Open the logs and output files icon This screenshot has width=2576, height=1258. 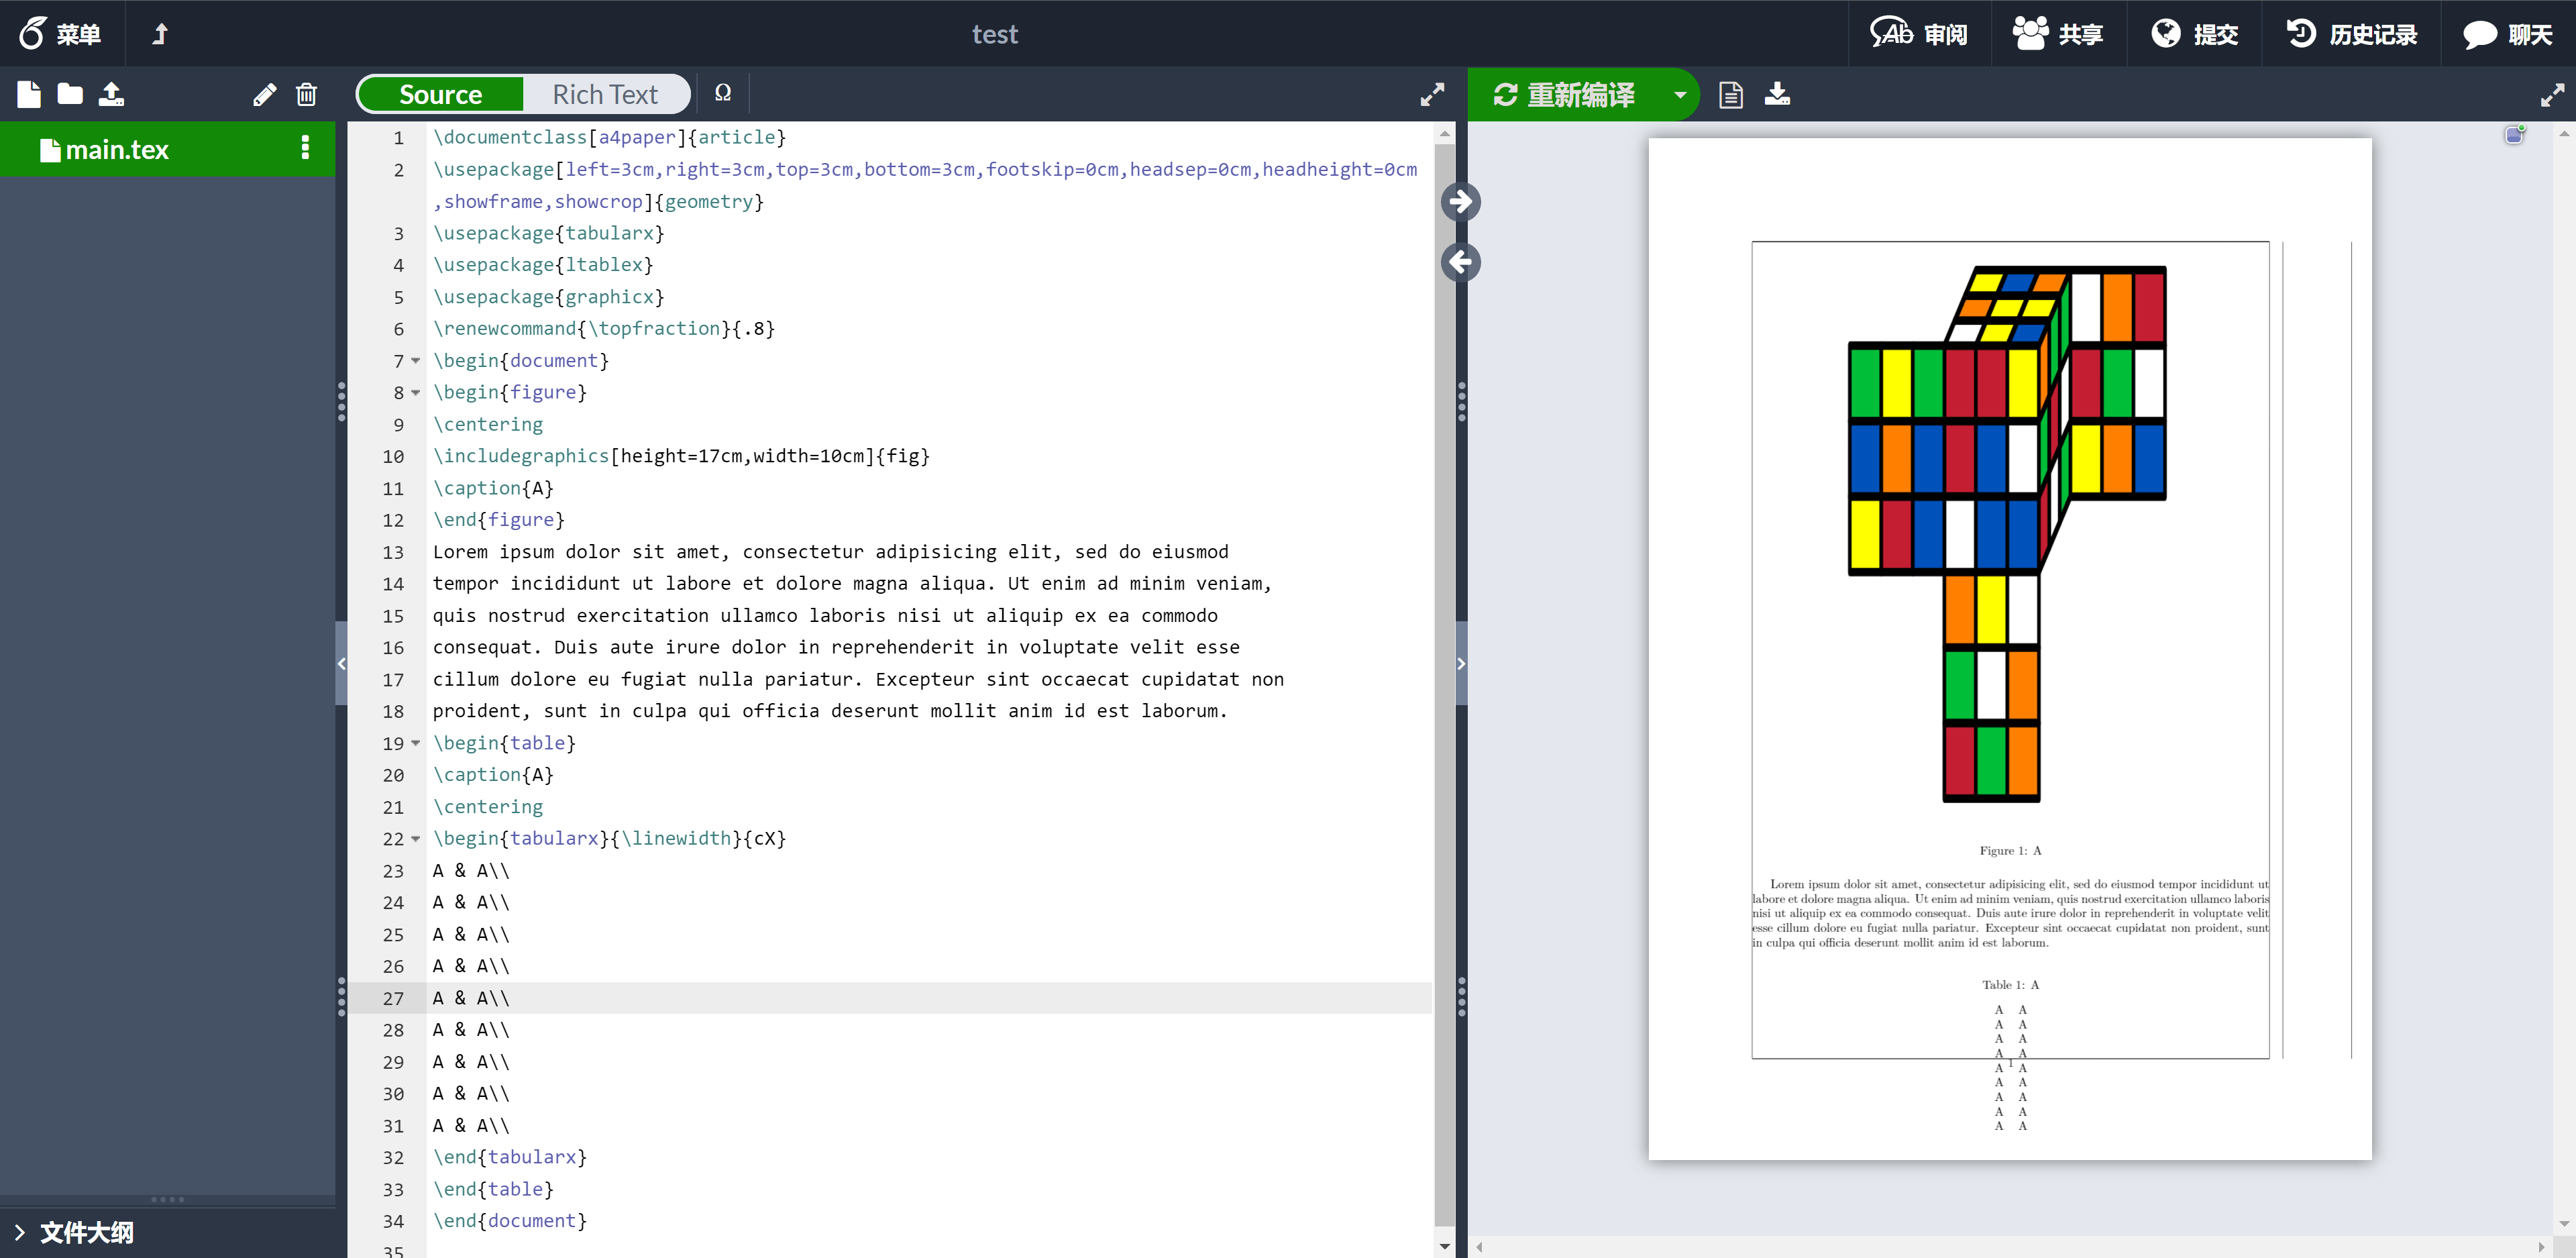(x=1731, y=94)
